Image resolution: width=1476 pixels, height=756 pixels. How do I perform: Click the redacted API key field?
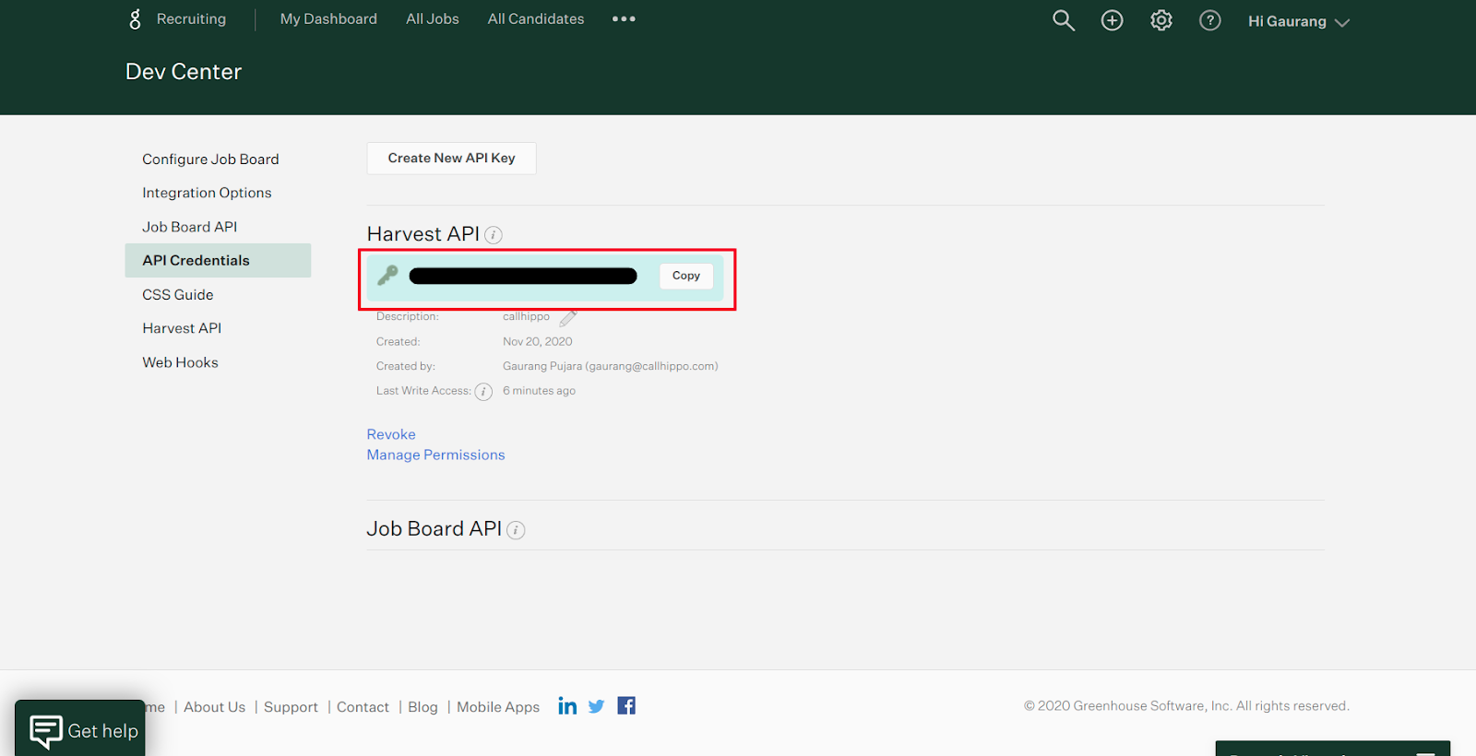tap(523, 276)
